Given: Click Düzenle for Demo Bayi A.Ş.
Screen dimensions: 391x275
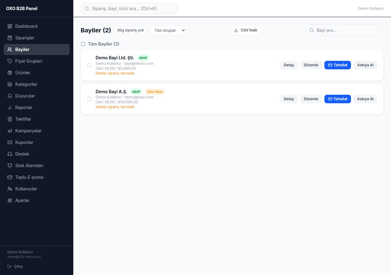Looking at the screenshot, I should point(311,99).
